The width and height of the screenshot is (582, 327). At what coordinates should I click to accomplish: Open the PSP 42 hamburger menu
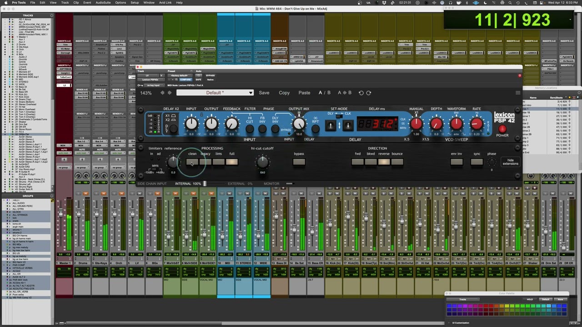click(x=517, y=93)
